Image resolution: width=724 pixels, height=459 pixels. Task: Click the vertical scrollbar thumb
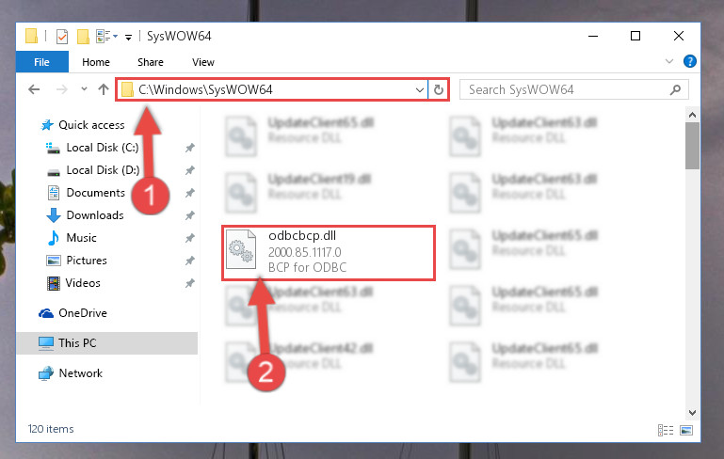692,145
